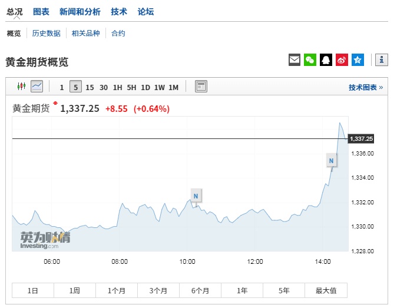The height and width of the screenshot is (308, 397).
Task: Select the 1H chart interval
Action: click(x=117, y=87)
